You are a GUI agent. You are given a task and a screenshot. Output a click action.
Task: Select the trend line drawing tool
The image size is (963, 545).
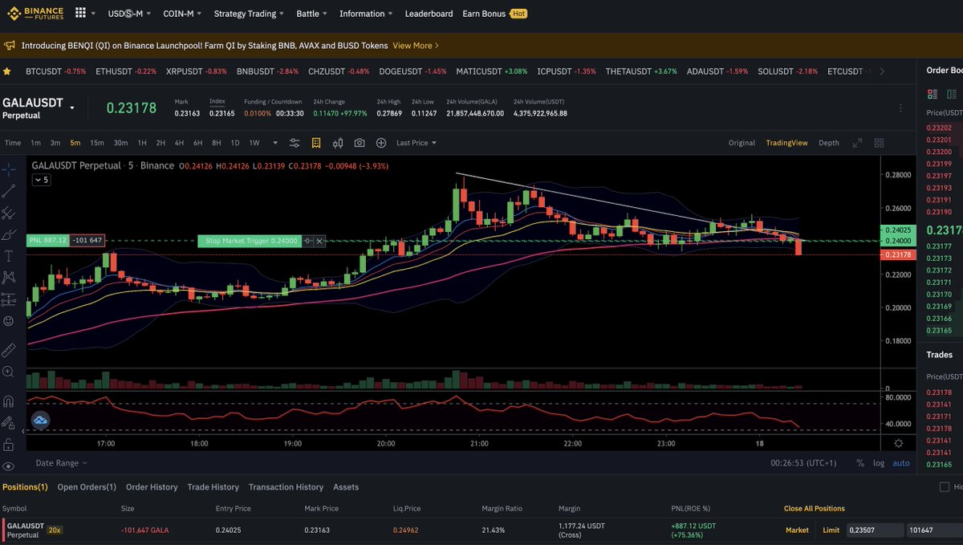pyautogui.click(x=9, y=191)
